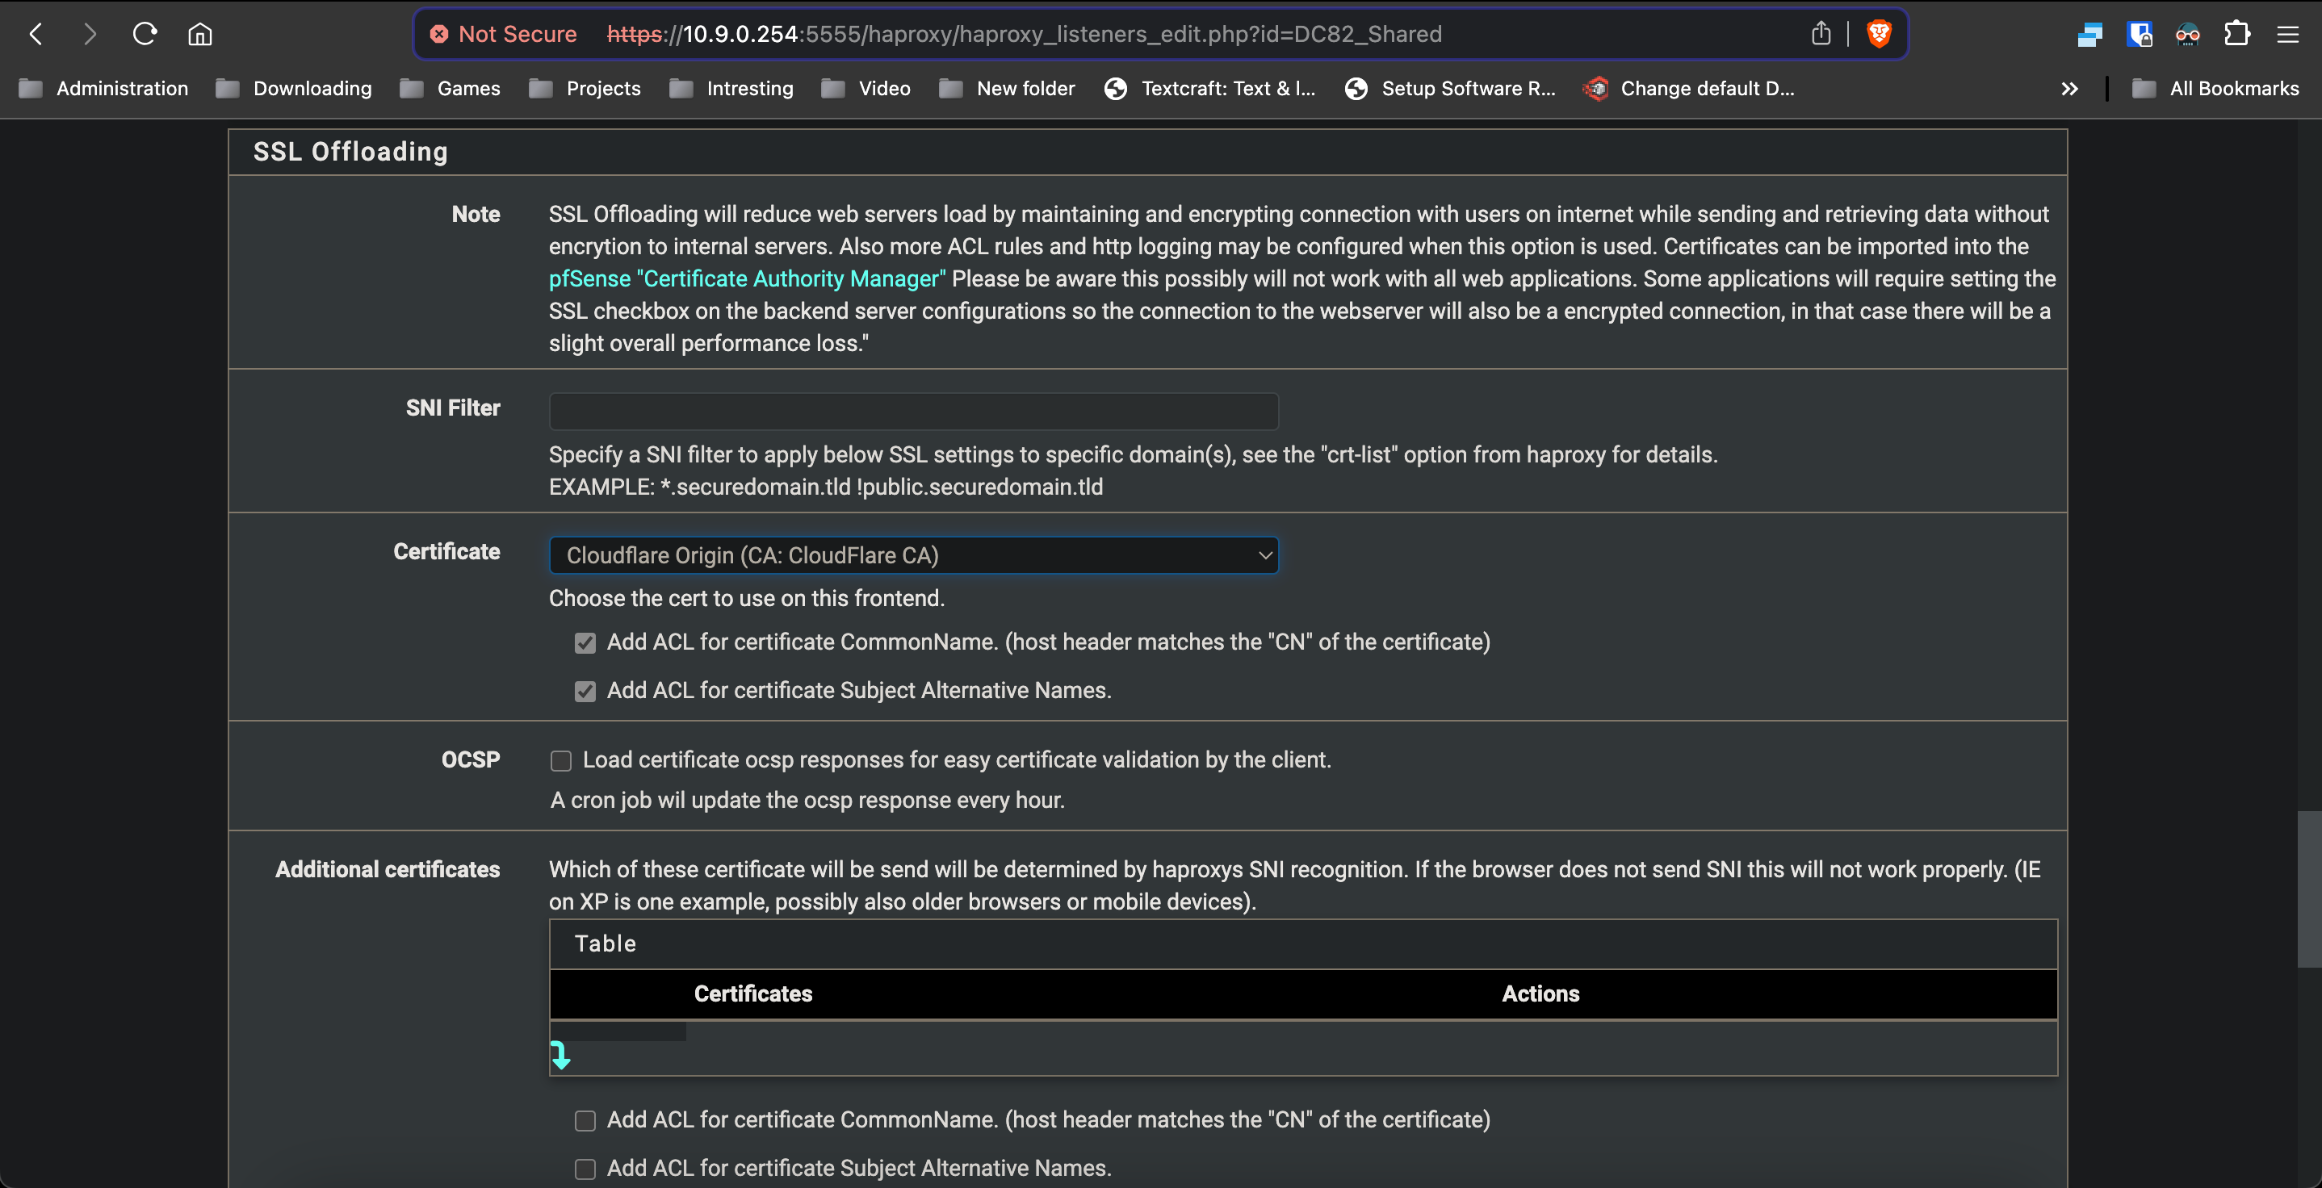The width and height of the screenshot is (2322, 1188).
Task: Toggle CommonName ACL checkbox under Certificate
Action: pyautogui.click(x=585, y=642)
